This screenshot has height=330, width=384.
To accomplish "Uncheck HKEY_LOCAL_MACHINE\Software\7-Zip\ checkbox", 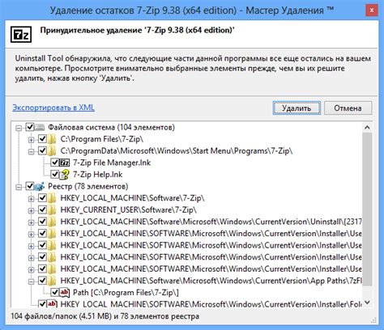I will [43, 198].
